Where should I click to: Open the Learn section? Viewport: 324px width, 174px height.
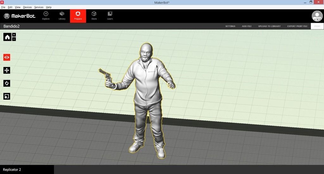point(110,16)
